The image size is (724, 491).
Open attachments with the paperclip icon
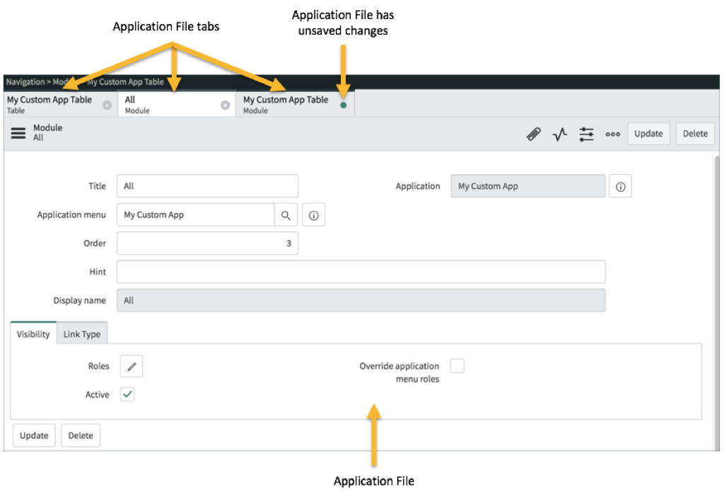pyautogui.click(x=534, y=134)
